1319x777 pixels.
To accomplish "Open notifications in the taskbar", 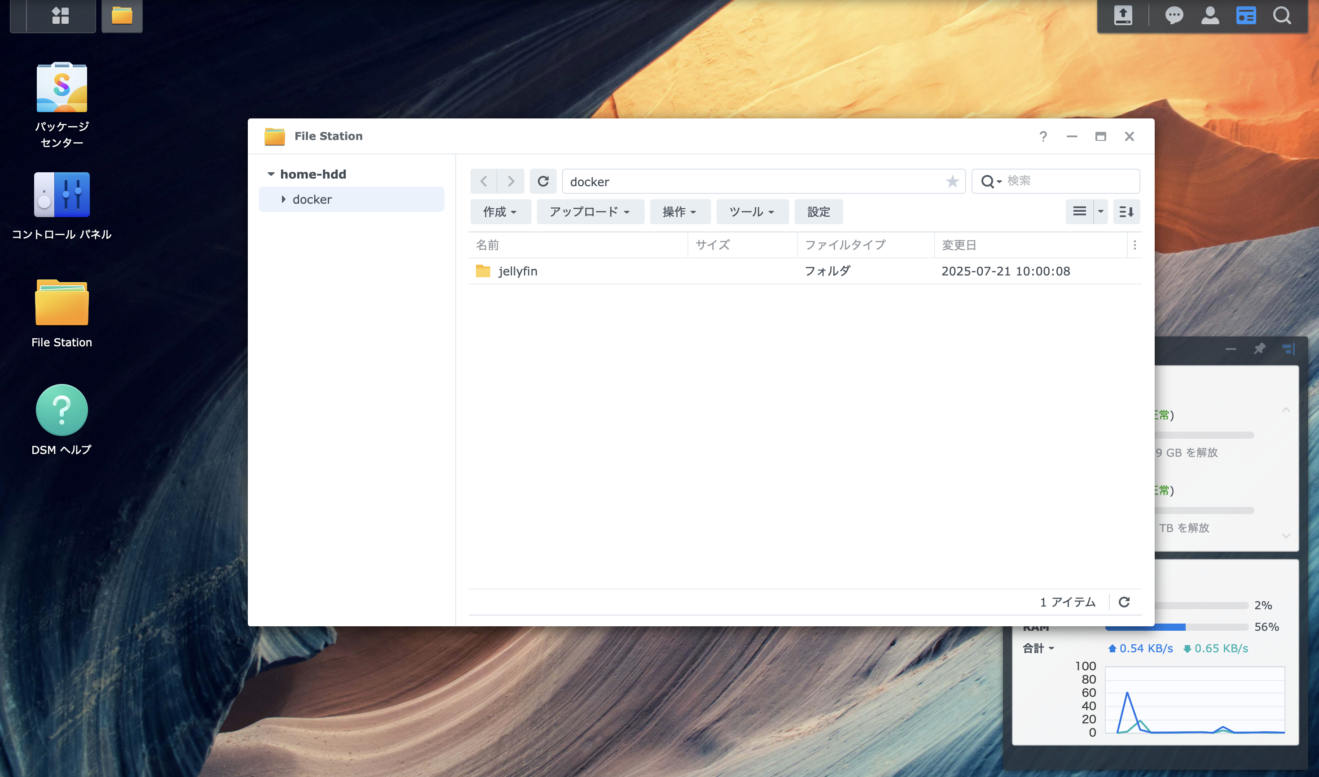I will (1174, 16).
